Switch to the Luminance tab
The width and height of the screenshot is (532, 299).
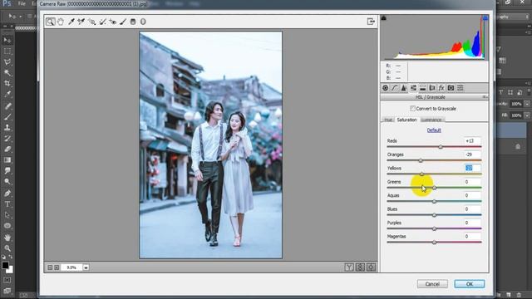(x=431, y=120)
